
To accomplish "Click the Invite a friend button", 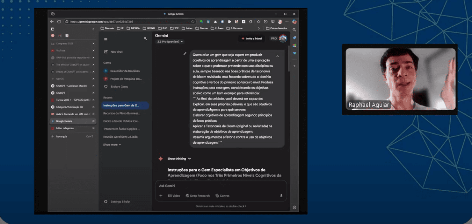I will (x=252, y=38).
